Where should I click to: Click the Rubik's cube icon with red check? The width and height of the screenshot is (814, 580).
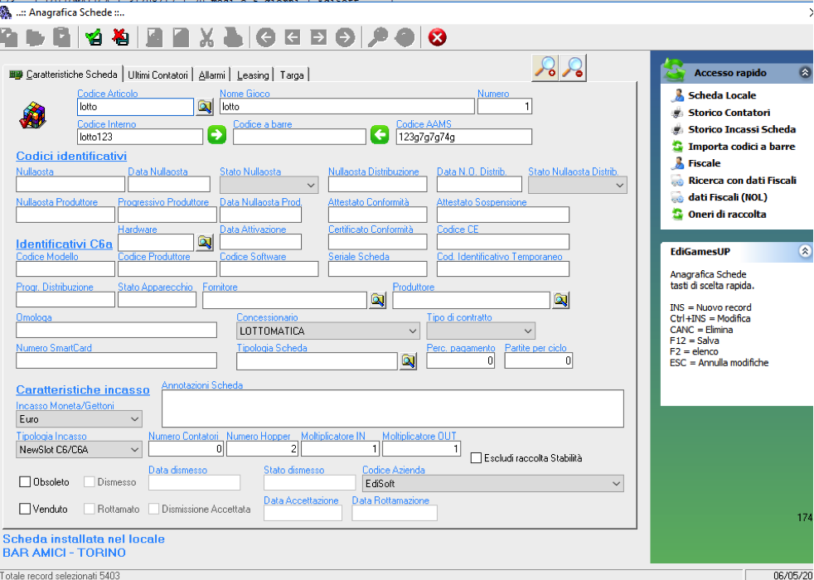[32, 115]
